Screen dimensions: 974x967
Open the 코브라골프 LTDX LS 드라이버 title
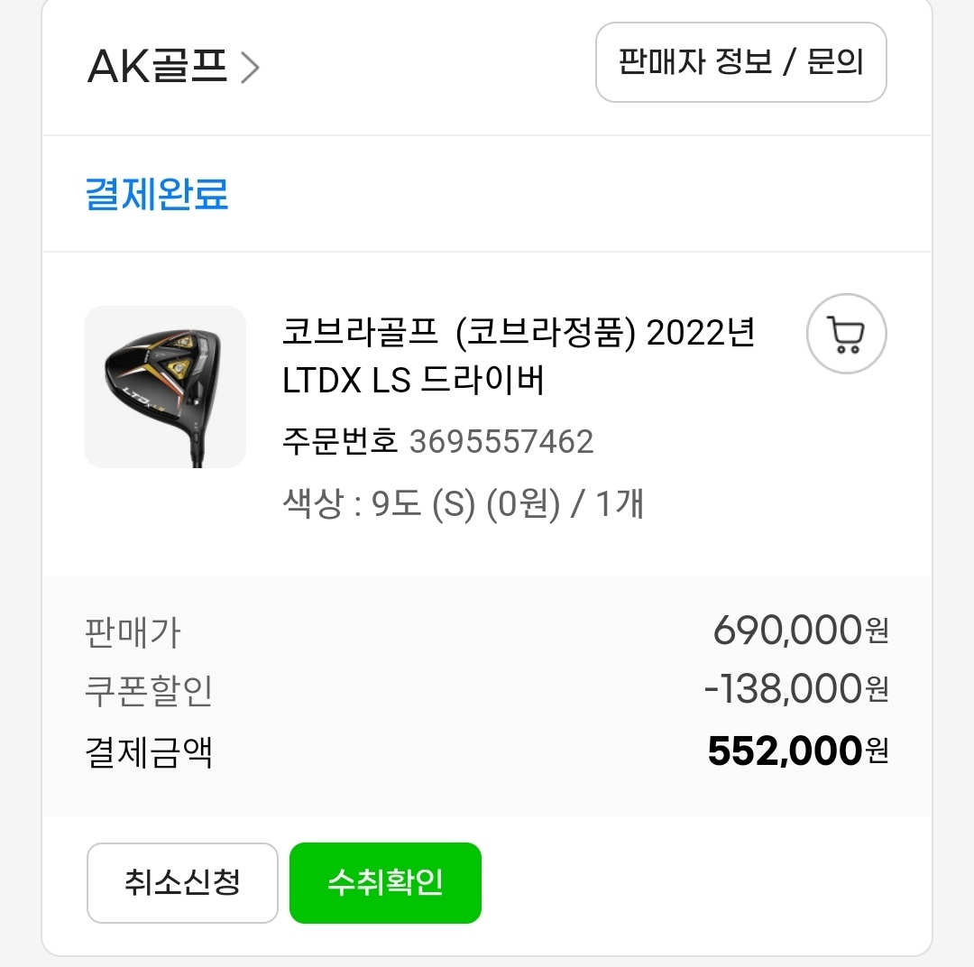(518, 358)
